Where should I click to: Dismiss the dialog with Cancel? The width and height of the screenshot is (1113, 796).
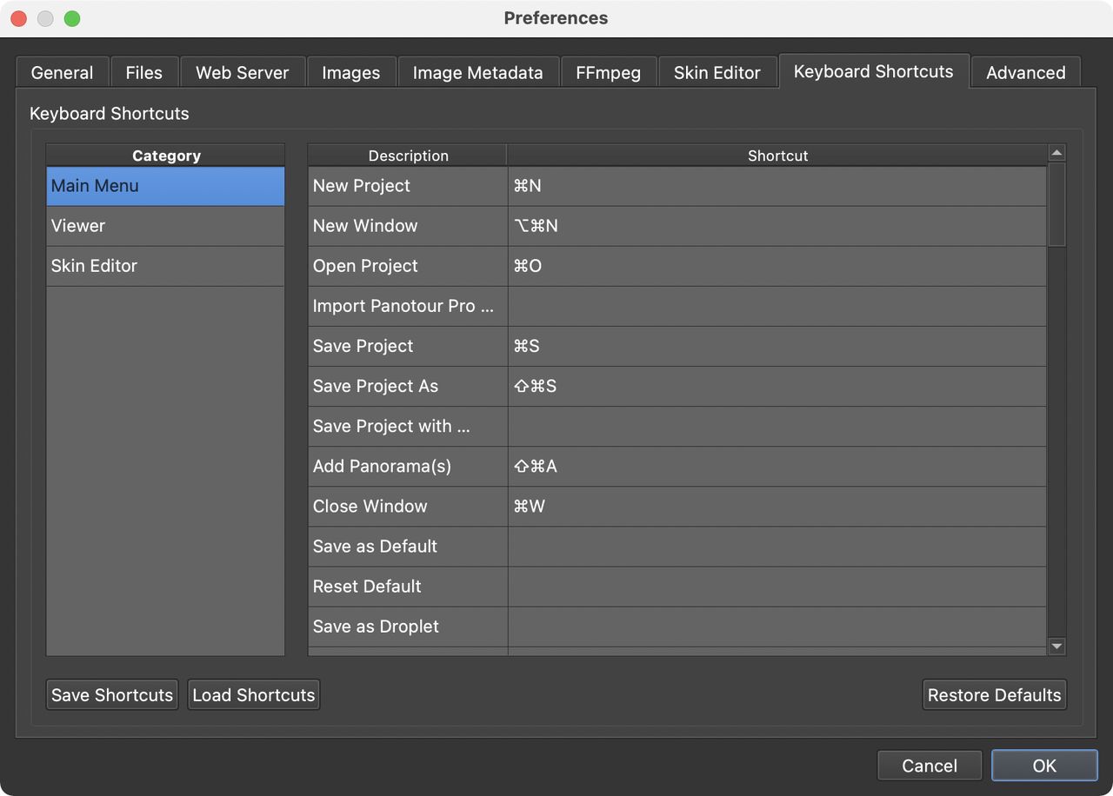[930, 766]
